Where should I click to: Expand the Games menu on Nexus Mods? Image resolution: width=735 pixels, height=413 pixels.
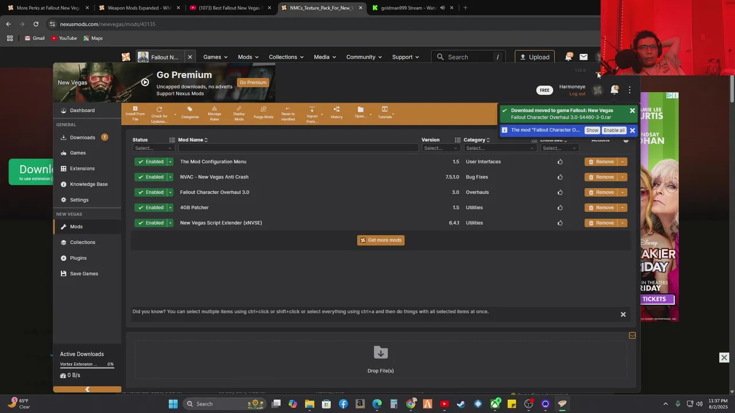[x=215, y=57]
